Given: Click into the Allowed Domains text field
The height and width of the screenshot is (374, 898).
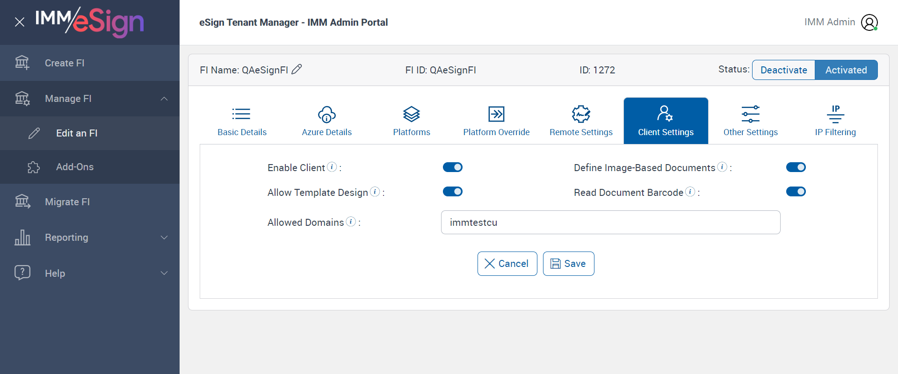Looking at the screenshot, I should tap(610, 223).
